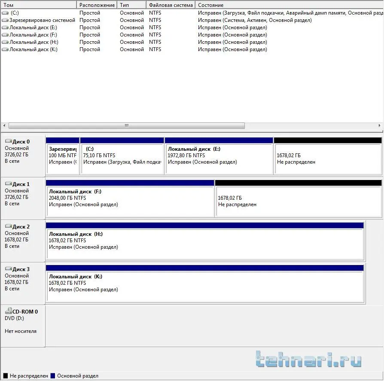Sort by the Расположение column header
Image resolution: width=384 pixels, height=381 pixels.
click(x=97, y=5)
